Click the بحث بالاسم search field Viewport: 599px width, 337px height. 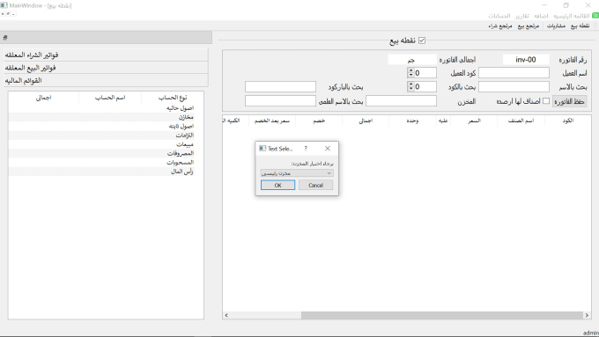514,86
